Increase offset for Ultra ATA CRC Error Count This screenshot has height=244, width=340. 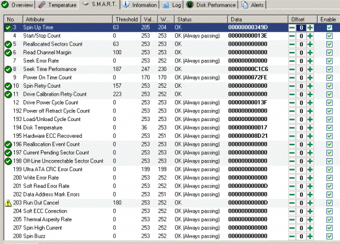tap(310, 170)
